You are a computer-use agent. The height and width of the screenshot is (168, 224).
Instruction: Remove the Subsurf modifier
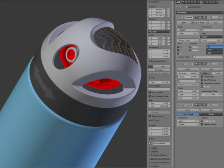[x=221, y=105]
